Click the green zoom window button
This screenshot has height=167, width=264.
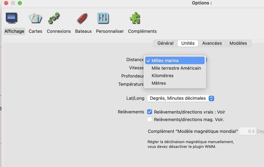20,3
